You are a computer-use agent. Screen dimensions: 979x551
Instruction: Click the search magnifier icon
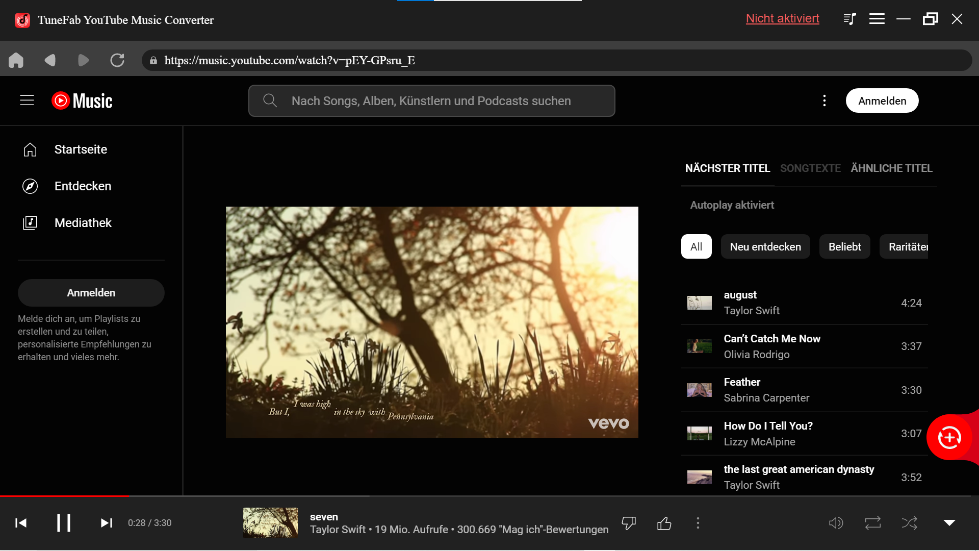coord(270,101)
